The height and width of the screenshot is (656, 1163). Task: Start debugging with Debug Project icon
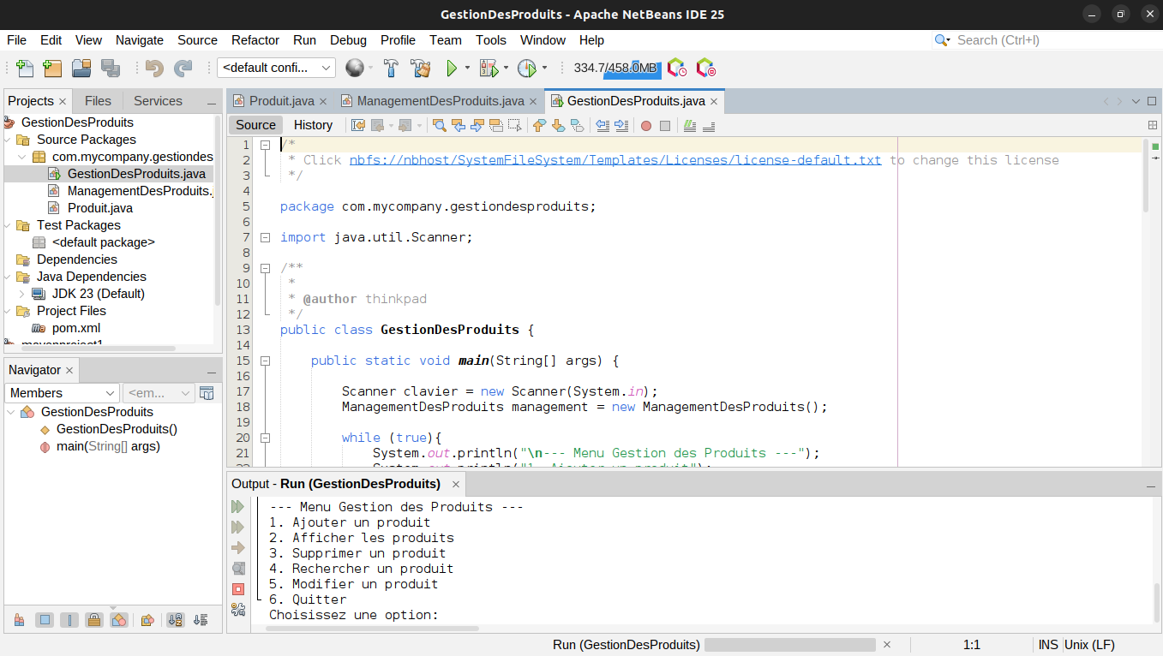[x=489, y=68]
